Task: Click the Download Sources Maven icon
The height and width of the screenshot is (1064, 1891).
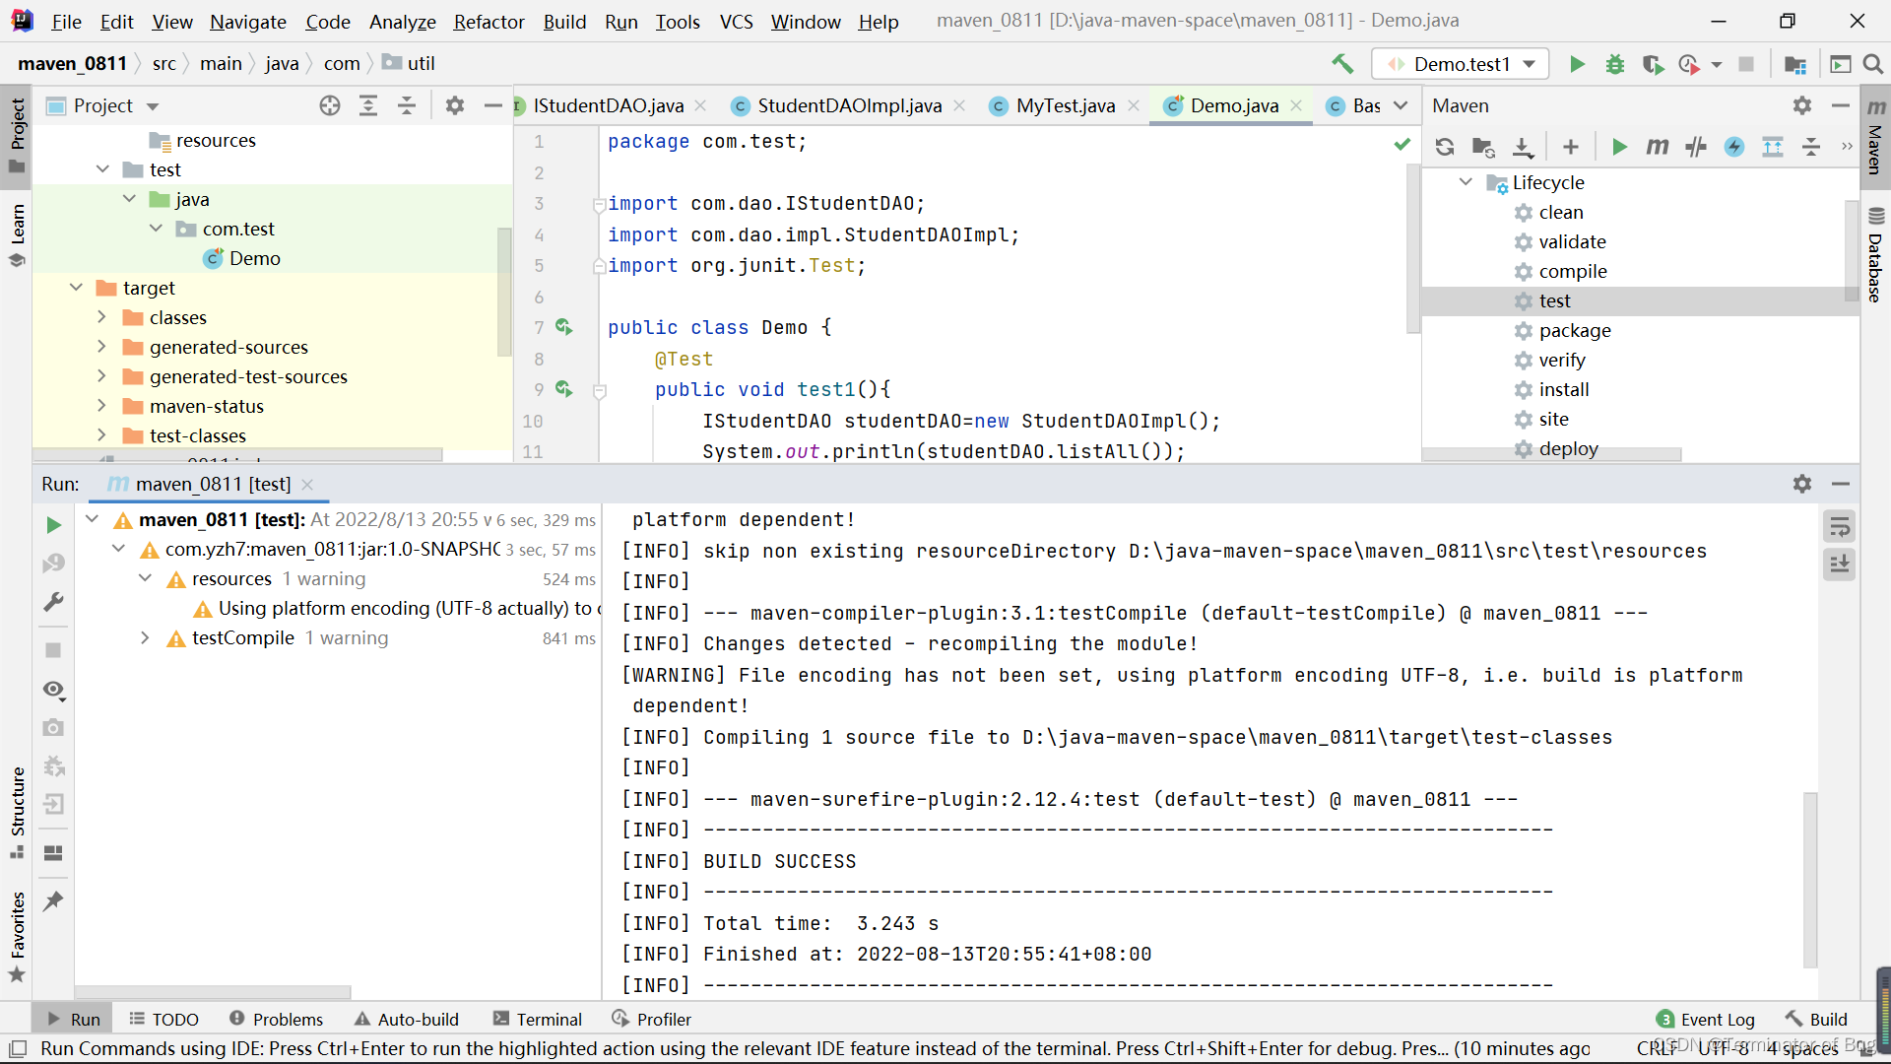Action: [x=1523, y=147]
